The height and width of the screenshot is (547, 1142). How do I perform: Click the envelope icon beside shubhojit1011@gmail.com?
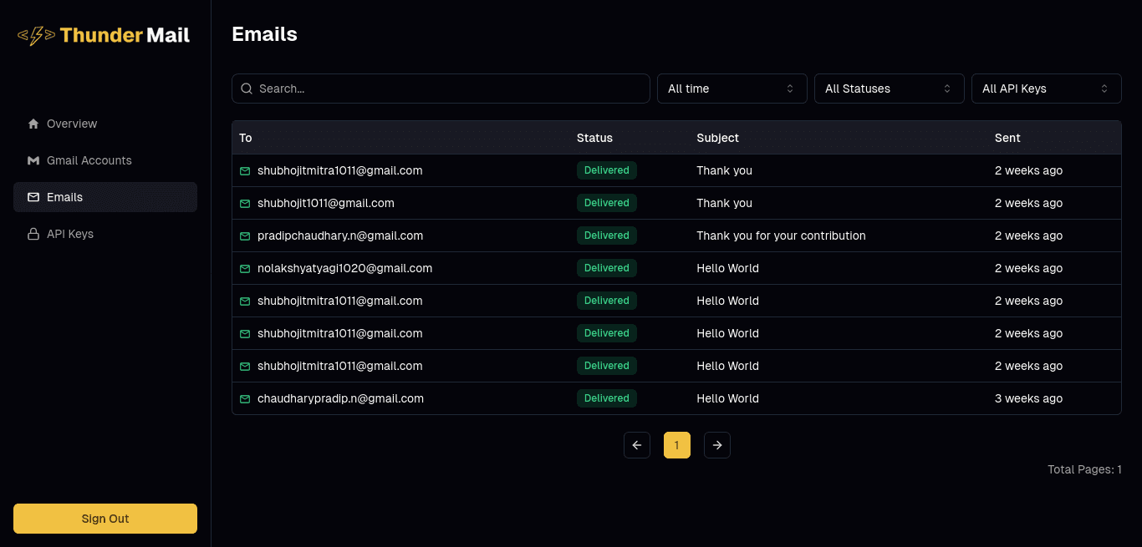pyautogui.click(x=244, y=203)
